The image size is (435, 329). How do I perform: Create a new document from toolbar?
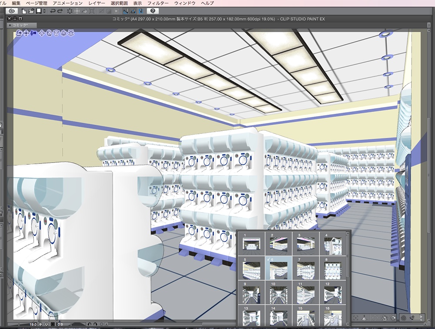24,11
